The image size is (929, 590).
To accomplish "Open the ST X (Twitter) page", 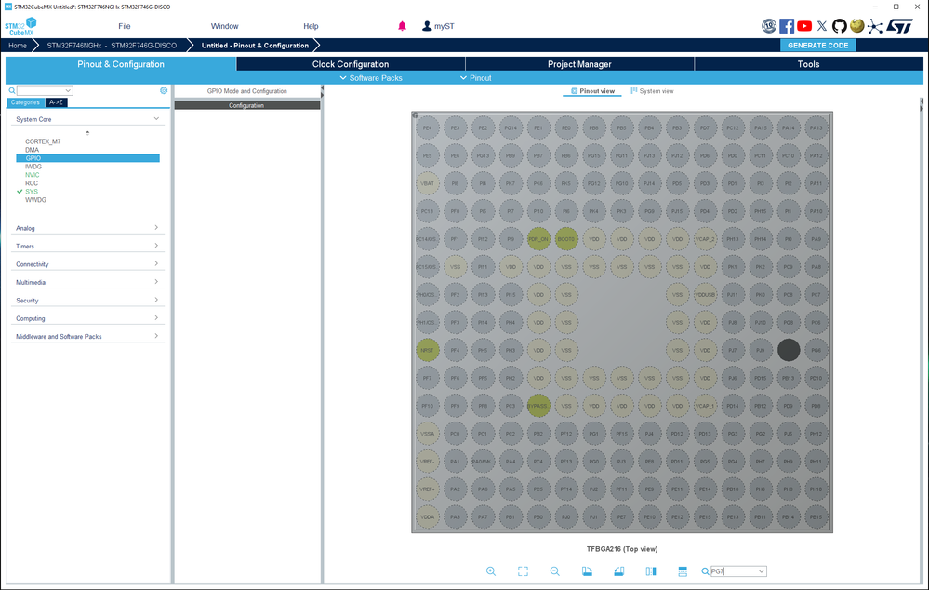I will pyautogui.click(x=822, y=25).
